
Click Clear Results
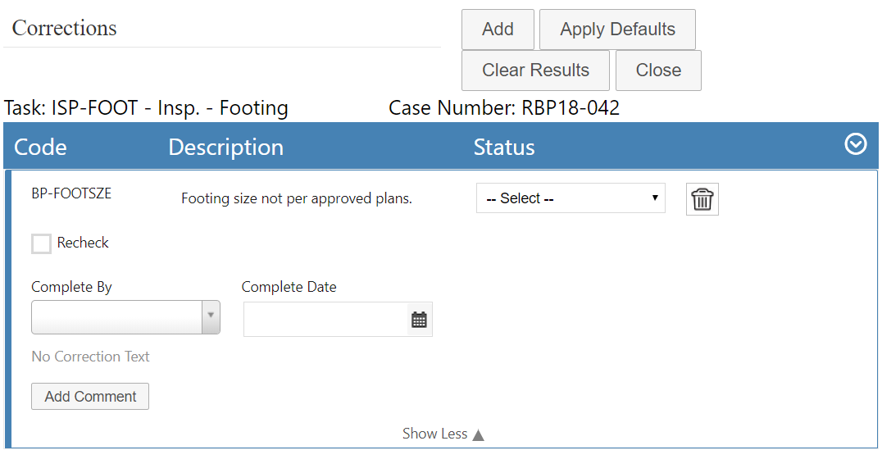click(x=535, y=70)
